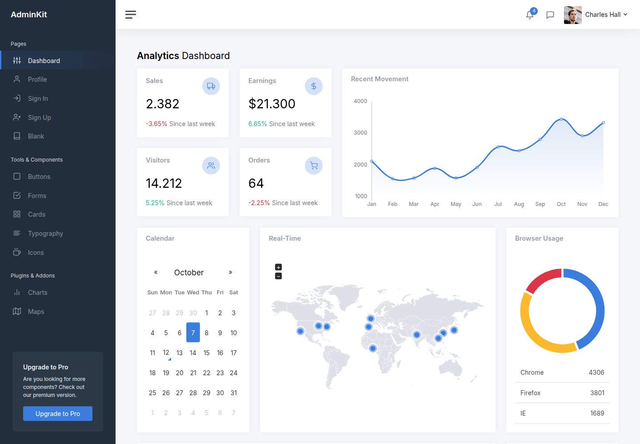Select October 12 in the calendar
Image resolution: width=640 pixels, height=444 pixels.
pos(166,353)
